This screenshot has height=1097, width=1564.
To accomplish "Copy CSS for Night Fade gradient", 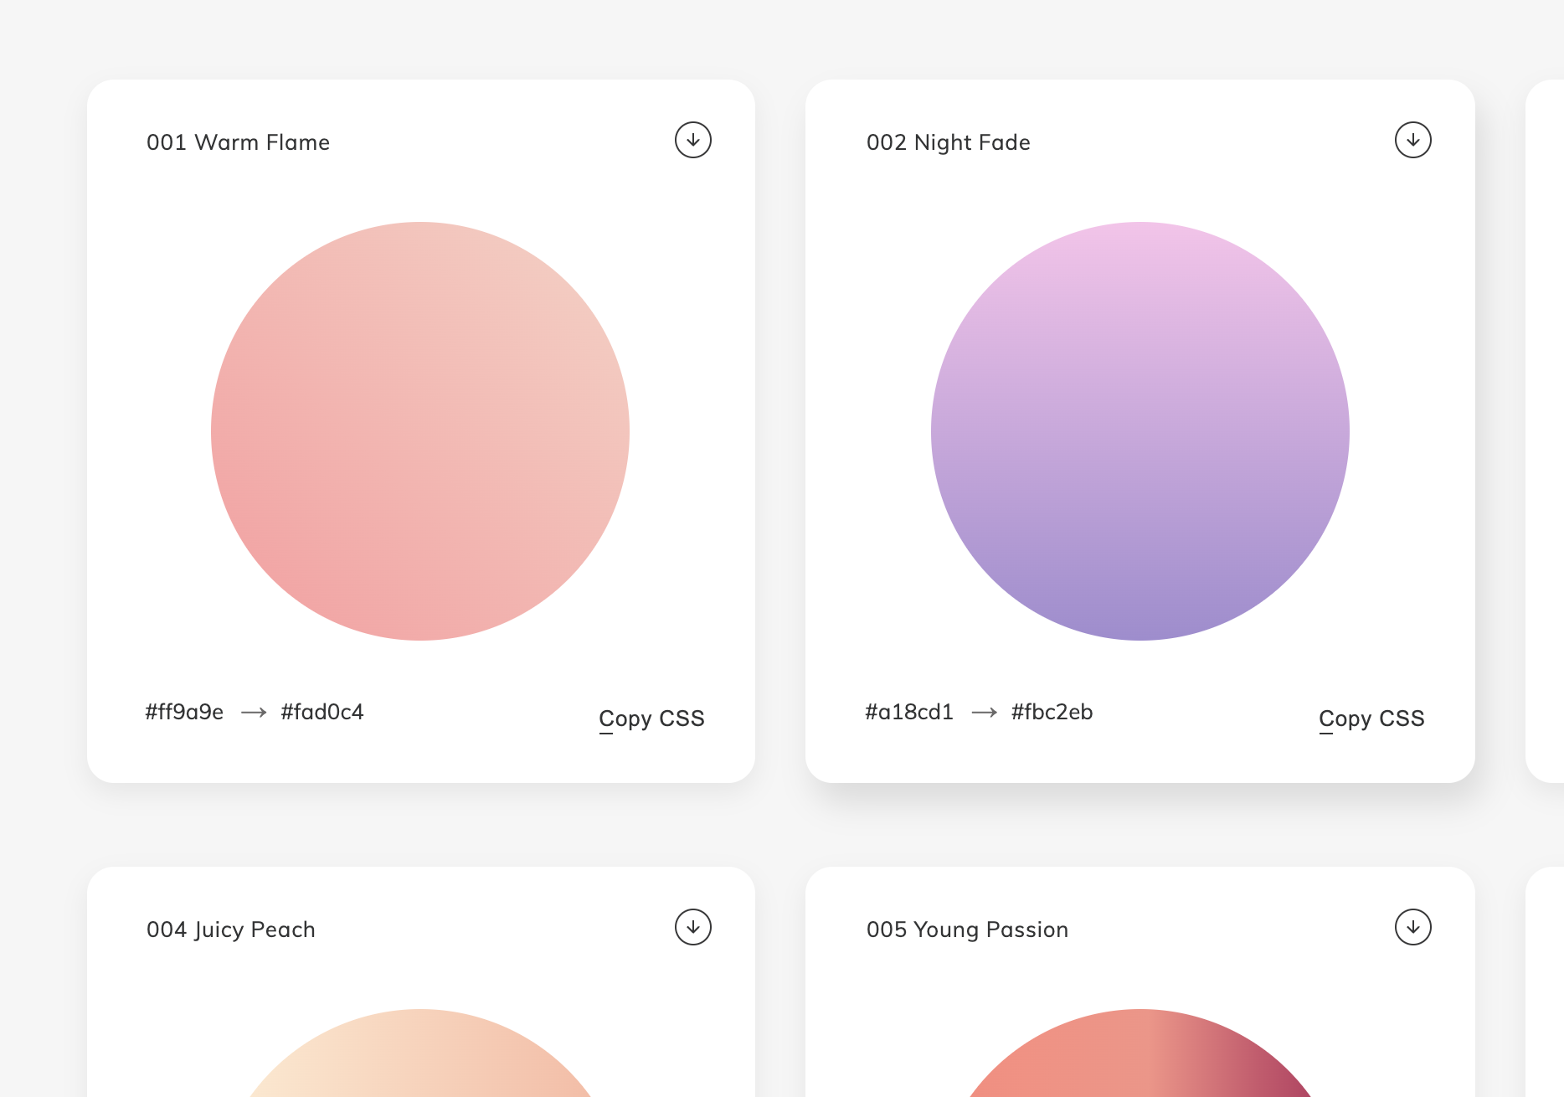I will point(1371,718).
